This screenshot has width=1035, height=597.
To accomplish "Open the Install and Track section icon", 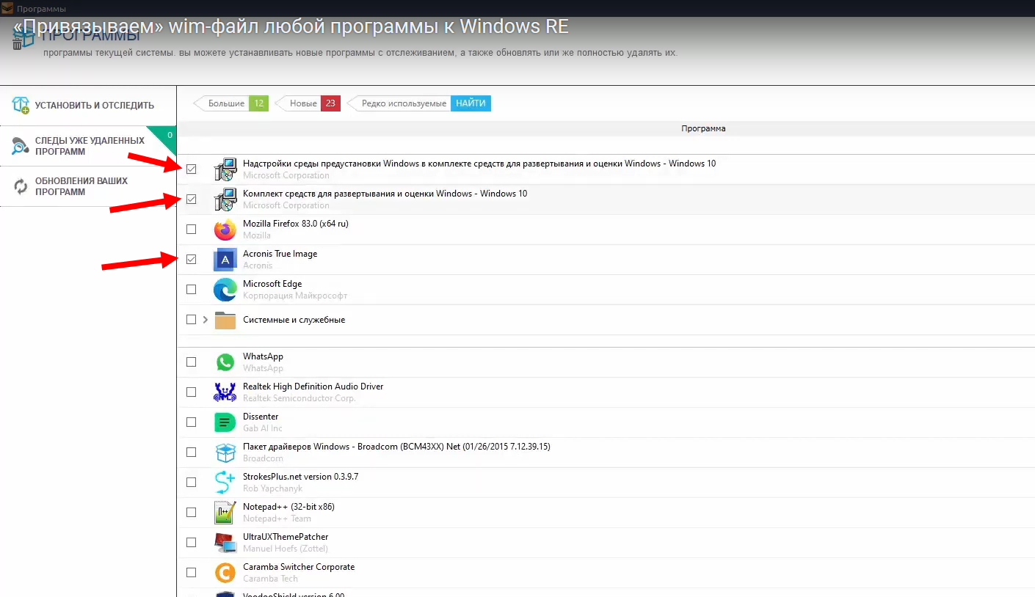I will (21, 105).
